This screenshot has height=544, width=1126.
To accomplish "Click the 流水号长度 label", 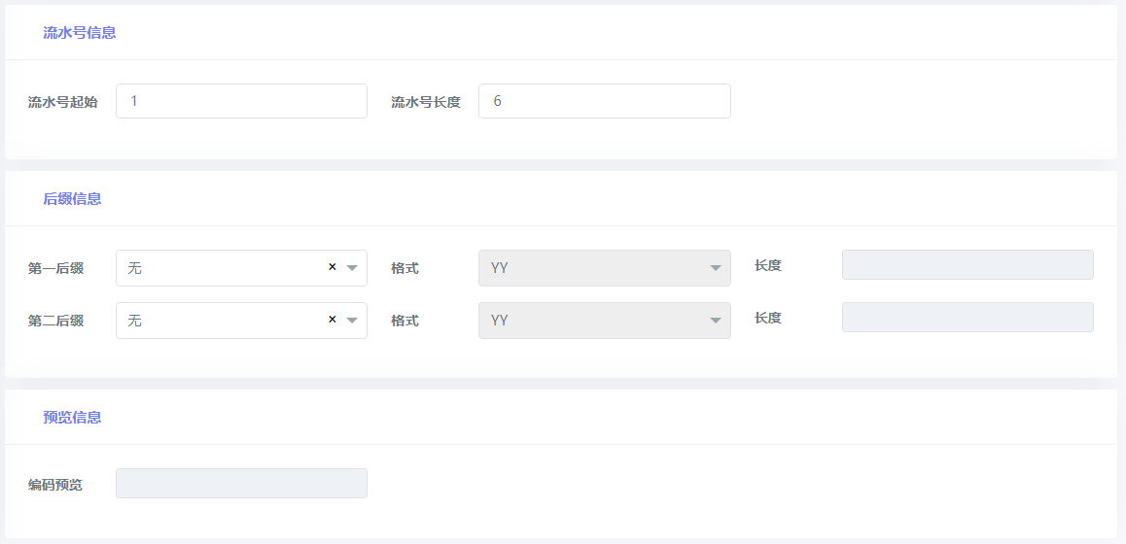I will tap(426, 102).
